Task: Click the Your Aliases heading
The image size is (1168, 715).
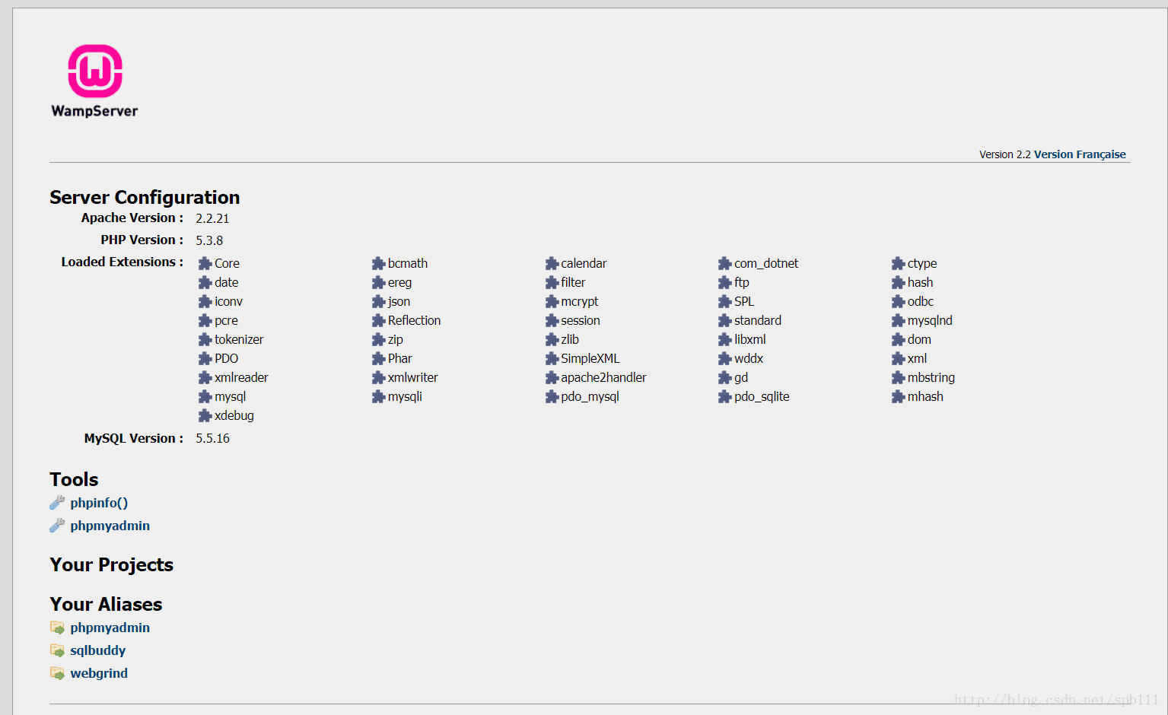Action: point(106,604)
